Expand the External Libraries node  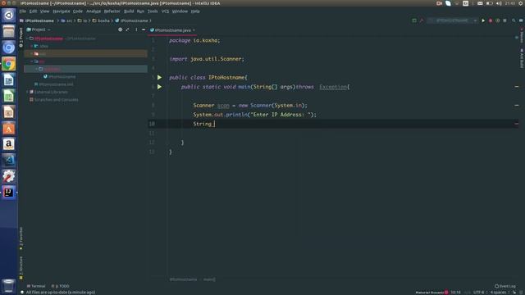coord(27,92)
